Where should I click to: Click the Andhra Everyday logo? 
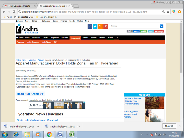click(x=27, y=29)
